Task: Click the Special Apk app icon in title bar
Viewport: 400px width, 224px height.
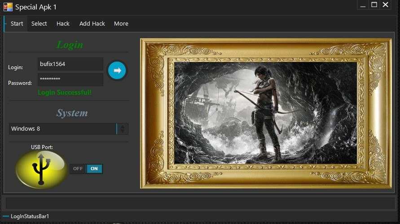Action: pyautogui.click(x=8, y=7)
